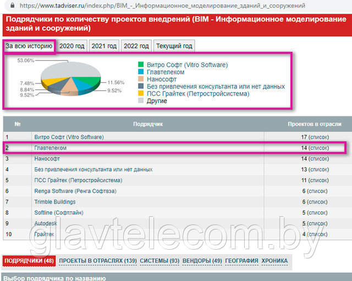This screenshot has width=352, height=281.
Task: Open ПСС Грайтек (Петростройсистема) table link
Action: pos(78,180)
